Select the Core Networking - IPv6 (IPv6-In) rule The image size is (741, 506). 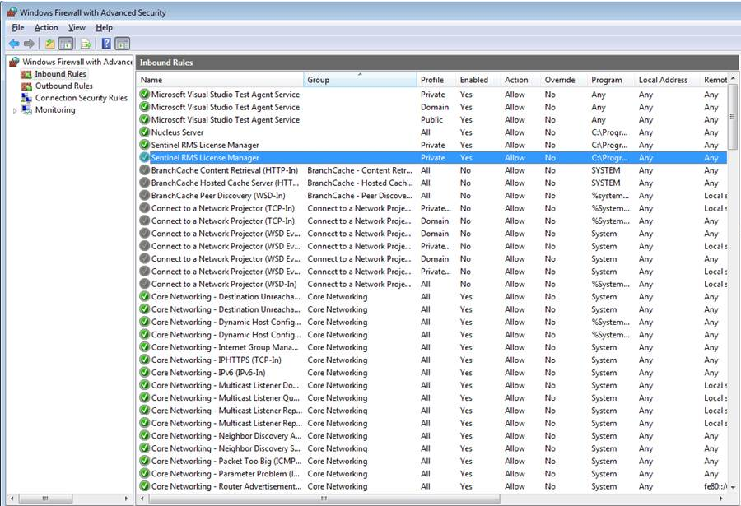point(207,373)
